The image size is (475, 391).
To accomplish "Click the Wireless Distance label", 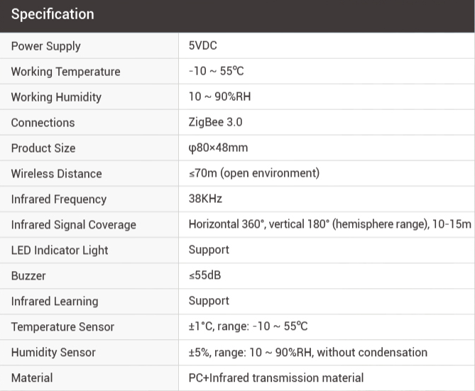I will 57,174.
